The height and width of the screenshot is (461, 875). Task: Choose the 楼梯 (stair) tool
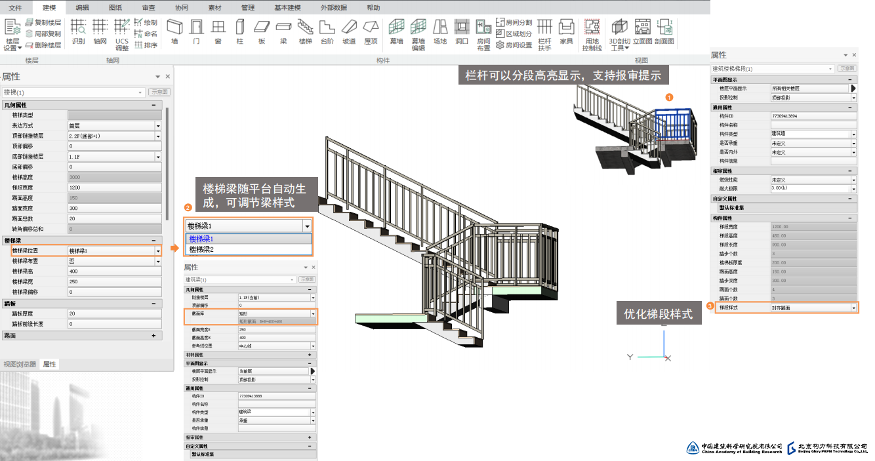coord(305,30)
